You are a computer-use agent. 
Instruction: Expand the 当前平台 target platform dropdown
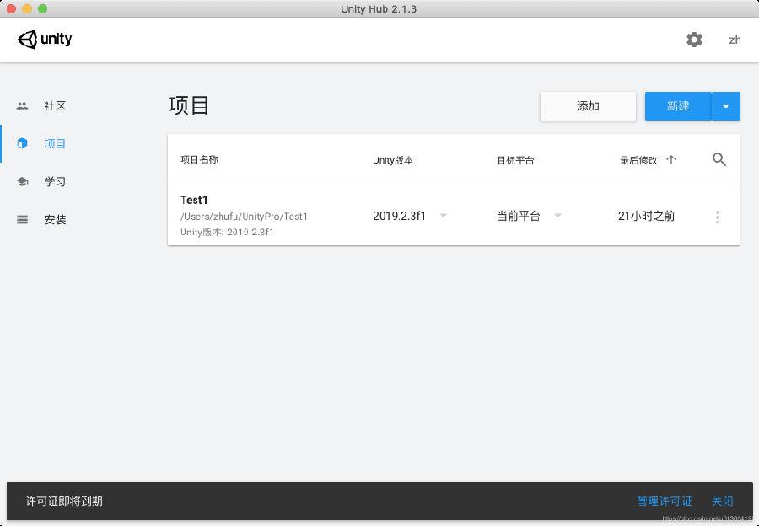557,216
